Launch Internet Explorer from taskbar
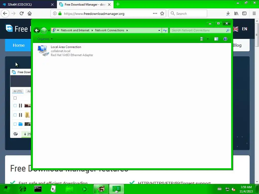This screenshot has height=194, width=259. click(x=23, y=189)
